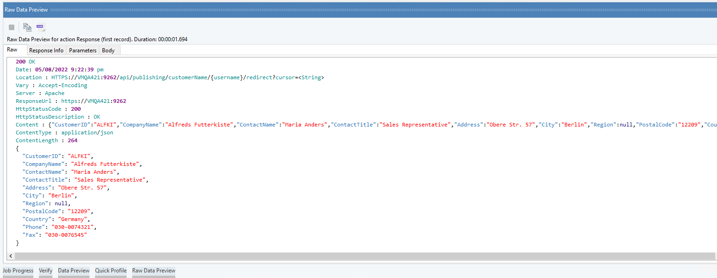Image resolution: width=717 pixels, height=278 pixels.
Task: Open the Response Info tab
Action: tap(46, 51)
